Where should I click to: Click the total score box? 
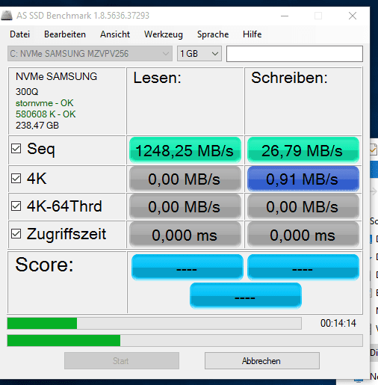click(x=246, y=295)
